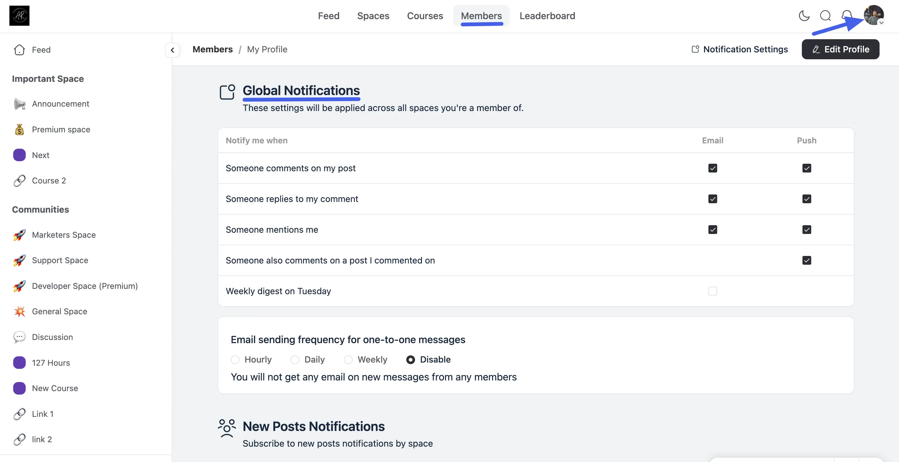Screen dimensions: 899x462
Task: Select Weekly email frequency
Action: pos(348,359)
